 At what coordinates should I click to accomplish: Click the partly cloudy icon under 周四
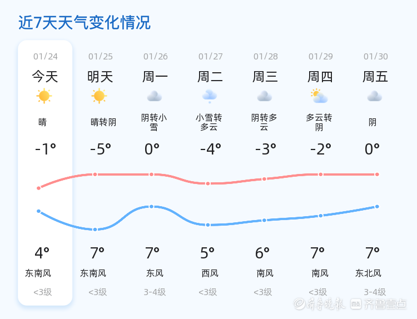point(319,96)
